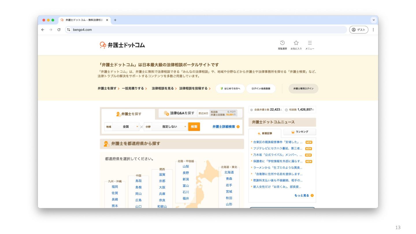Open the tab search chevron at top right
416x234 pixels.
[374, 20]
